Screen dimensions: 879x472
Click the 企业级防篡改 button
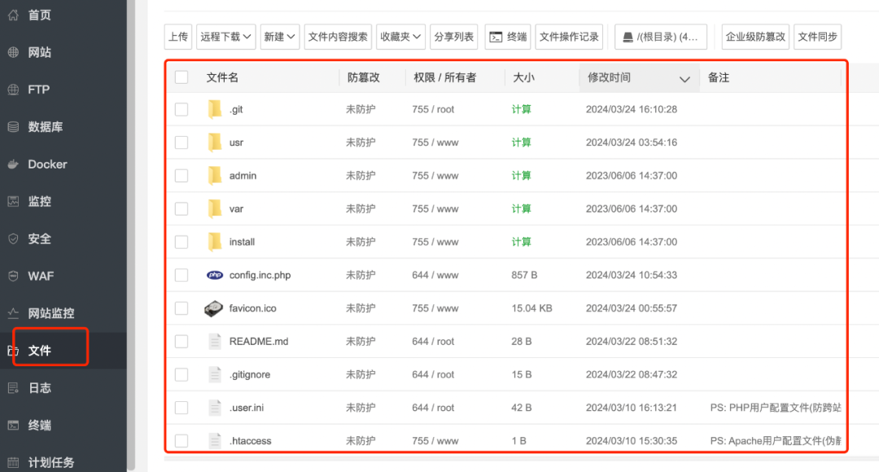pos(755,37)
